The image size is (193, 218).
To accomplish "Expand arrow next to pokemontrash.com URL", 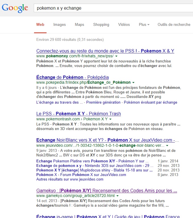I will point(110,119).
